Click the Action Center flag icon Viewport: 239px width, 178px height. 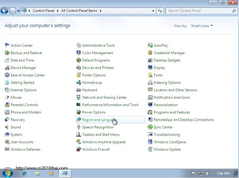(7, 45)
